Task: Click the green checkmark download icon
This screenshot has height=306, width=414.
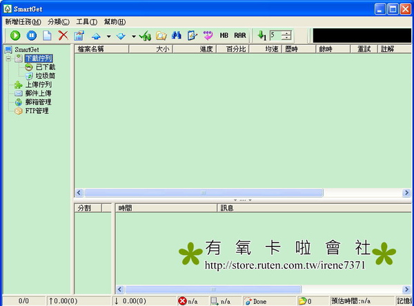Action: [145, 35]
